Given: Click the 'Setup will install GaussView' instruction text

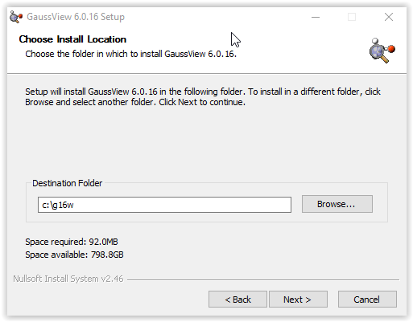Looking at the screenshot, I should click(203, 97).
